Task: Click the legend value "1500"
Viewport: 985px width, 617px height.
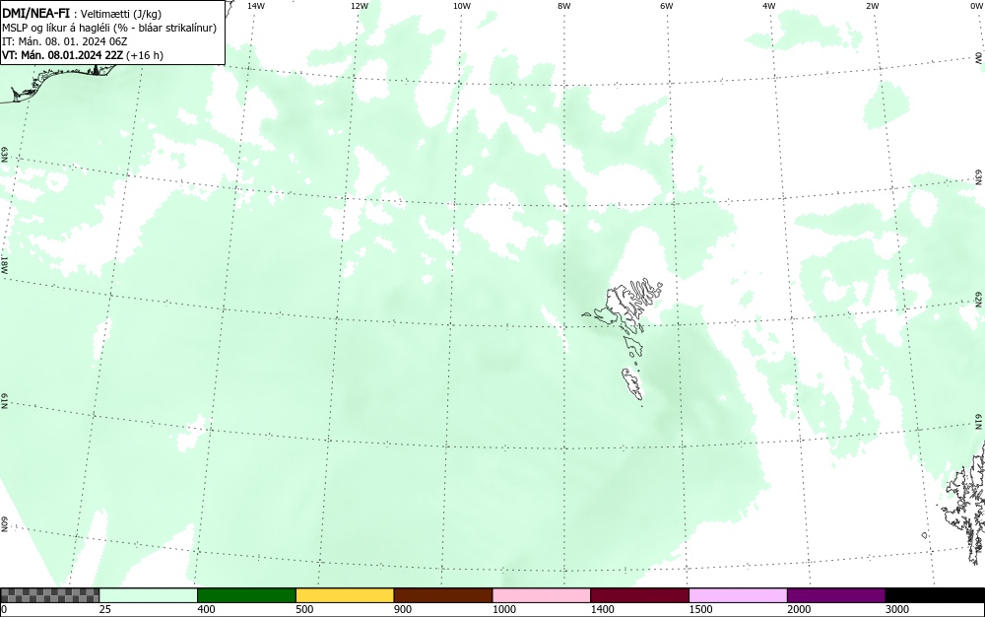Action: [700, 609]
